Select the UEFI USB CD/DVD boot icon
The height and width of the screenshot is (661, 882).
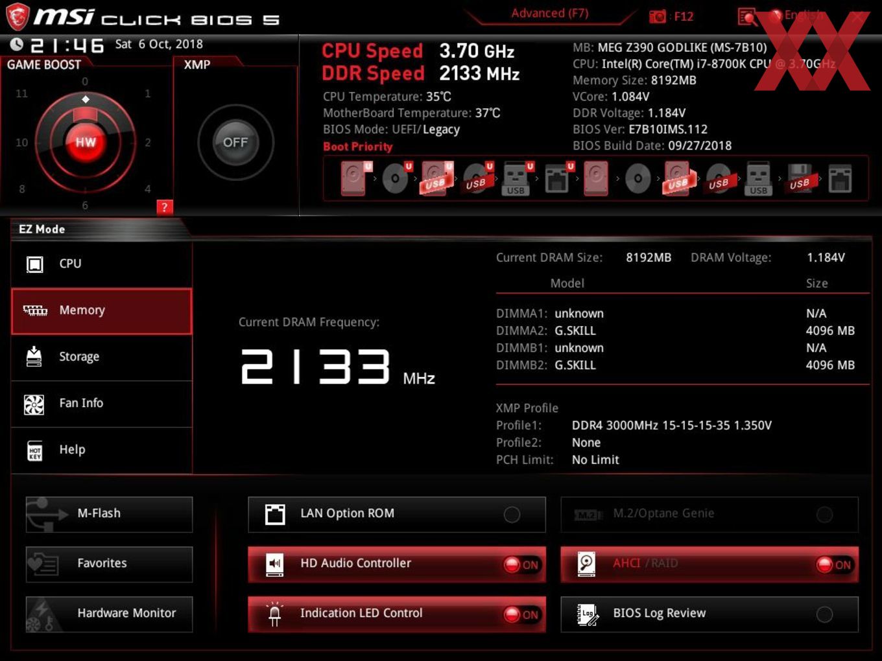[477, 178]
